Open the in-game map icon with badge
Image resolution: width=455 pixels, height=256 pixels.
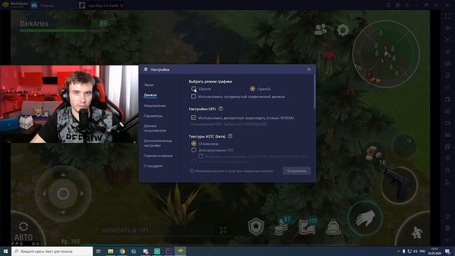307,226
